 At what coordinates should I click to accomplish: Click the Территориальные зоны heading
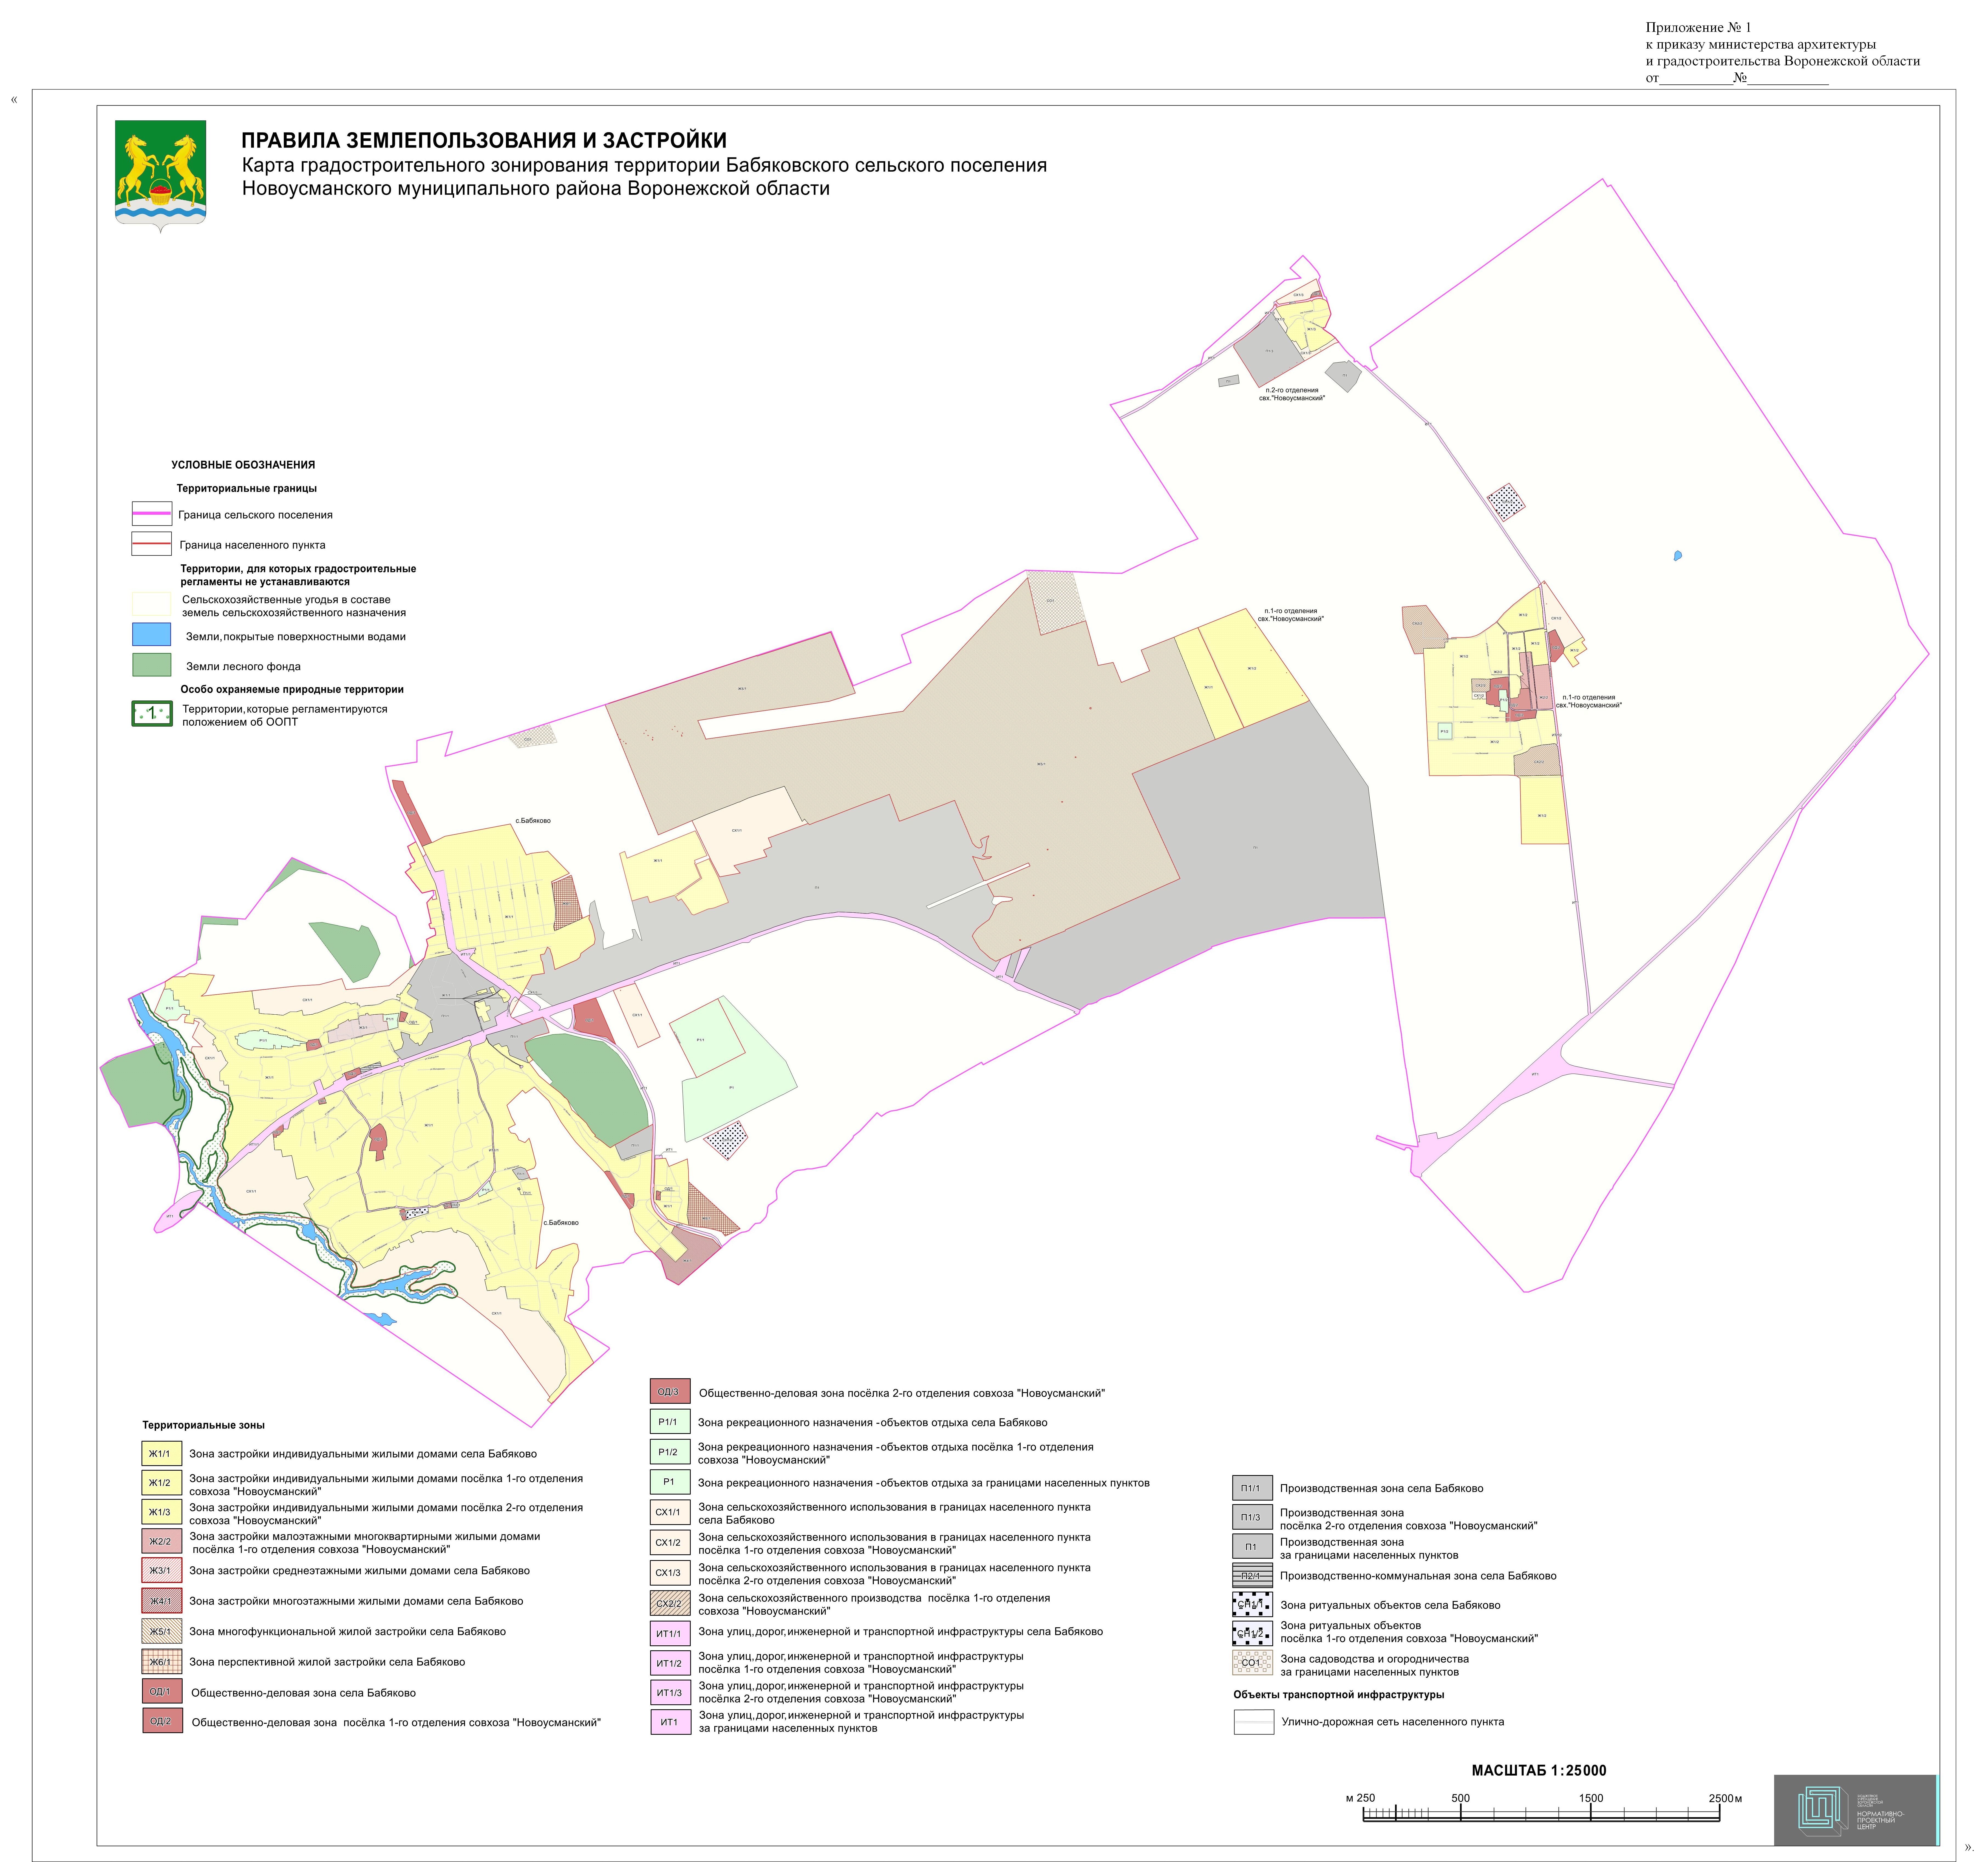[x=204, y=1425]
